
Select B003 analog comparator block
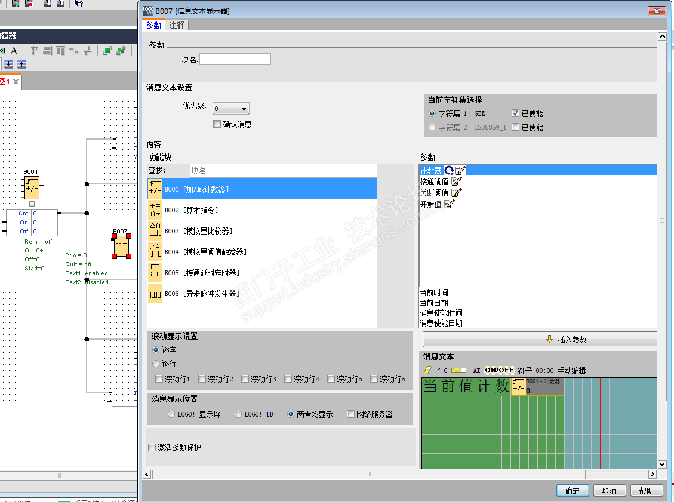pos(261,231)
